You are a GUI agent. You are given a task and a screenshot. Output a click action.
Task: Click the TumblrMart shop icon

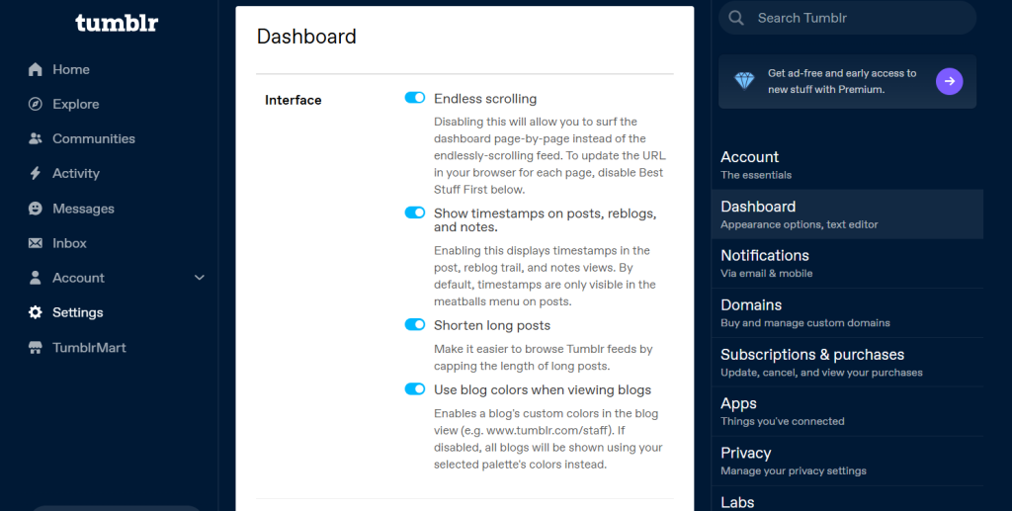pos(36,348)
